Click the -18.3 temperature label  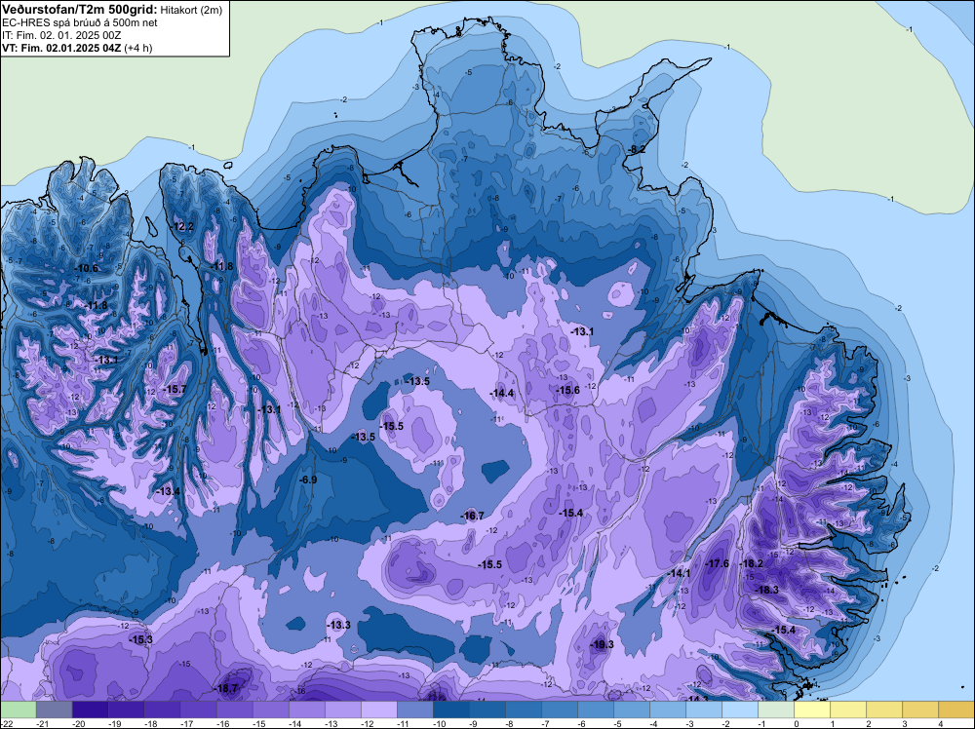click(766, 590)
